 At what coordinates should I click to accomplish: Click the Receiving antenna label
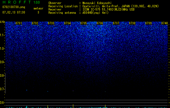pyautogui.click(x=62, y=13)
